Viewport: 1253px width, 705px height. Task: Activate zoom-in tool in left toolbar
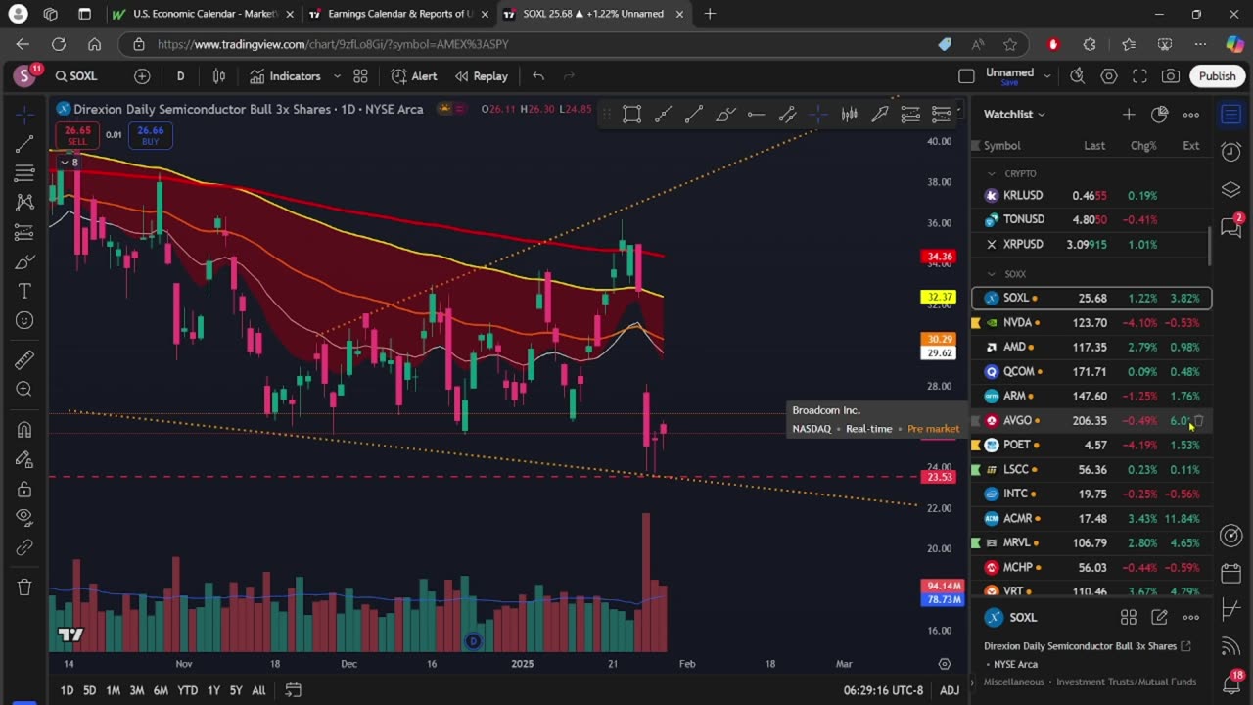pyautogui.click(x=24, y=390)
